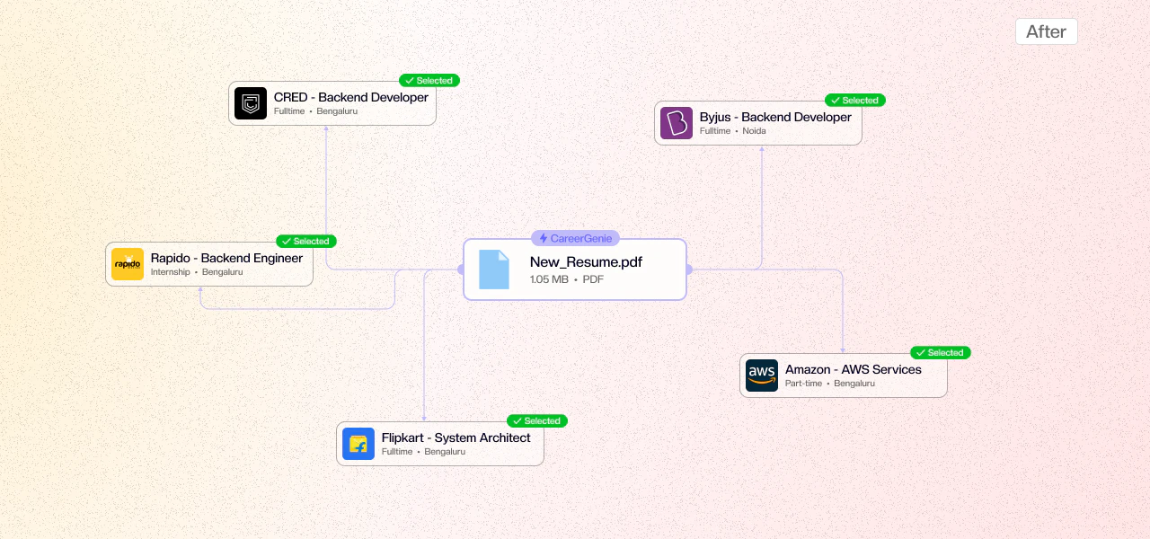Click the blue PDF file icon
This screenshot has width=1150, height=539.
point(494,269)
